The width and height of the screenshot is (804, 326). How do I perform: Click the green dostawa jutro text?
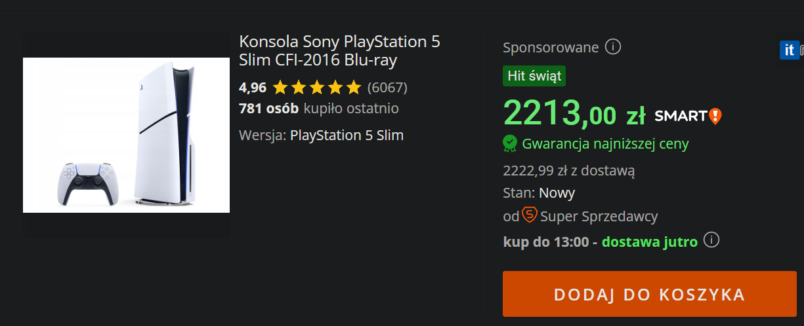pos(649,242)
